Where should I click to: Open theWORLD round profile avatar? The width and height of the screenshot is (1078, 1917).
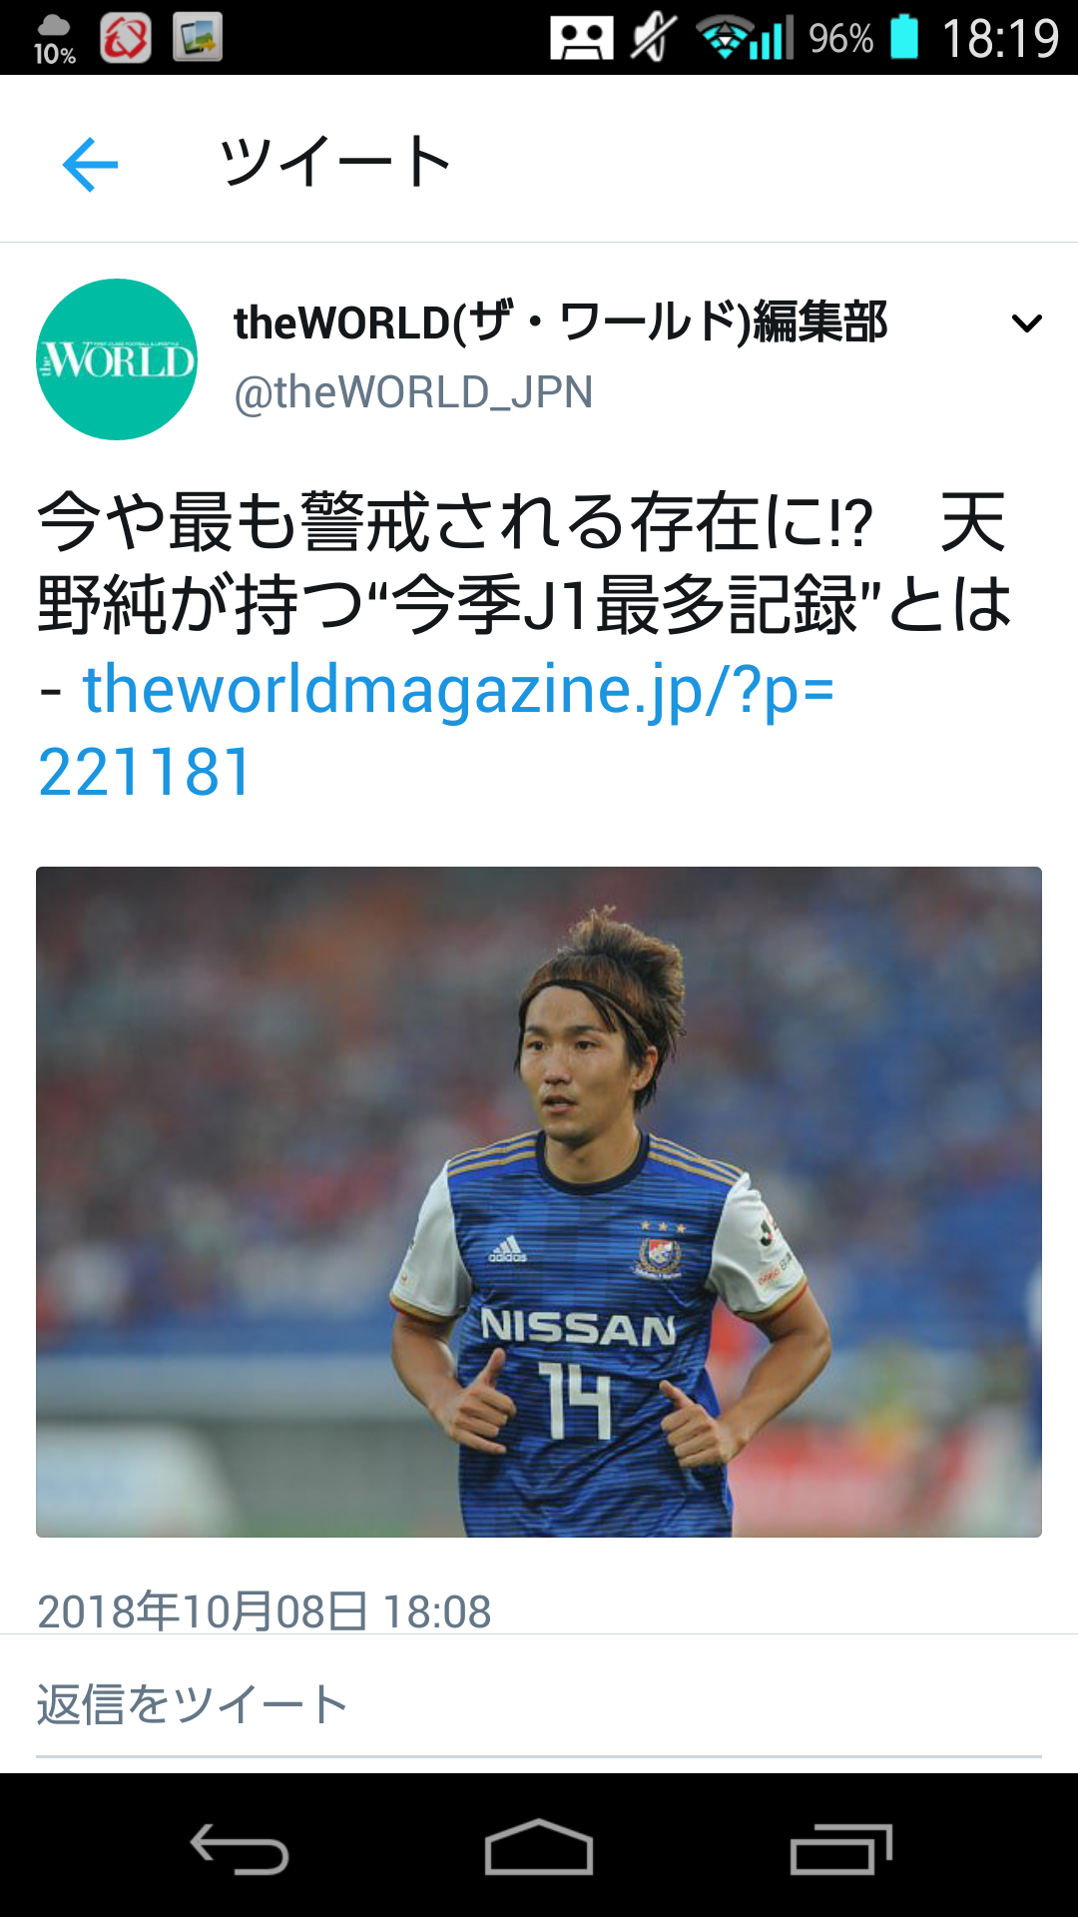117,359
